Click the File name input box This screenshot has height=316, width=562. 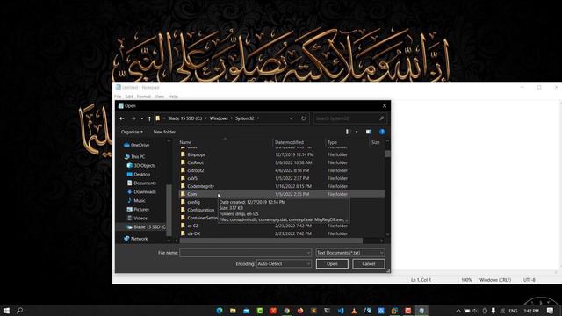click(245, 253)
